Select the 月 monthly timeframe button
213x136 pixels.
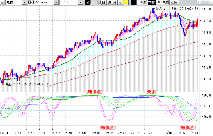pyautogui.click(x=114, y=2)
